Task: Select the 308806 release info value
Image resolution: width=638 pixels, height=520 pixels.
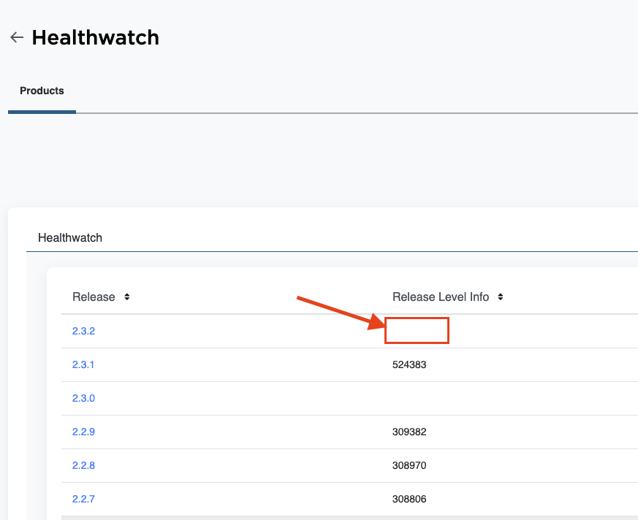Action: point(409,499)
